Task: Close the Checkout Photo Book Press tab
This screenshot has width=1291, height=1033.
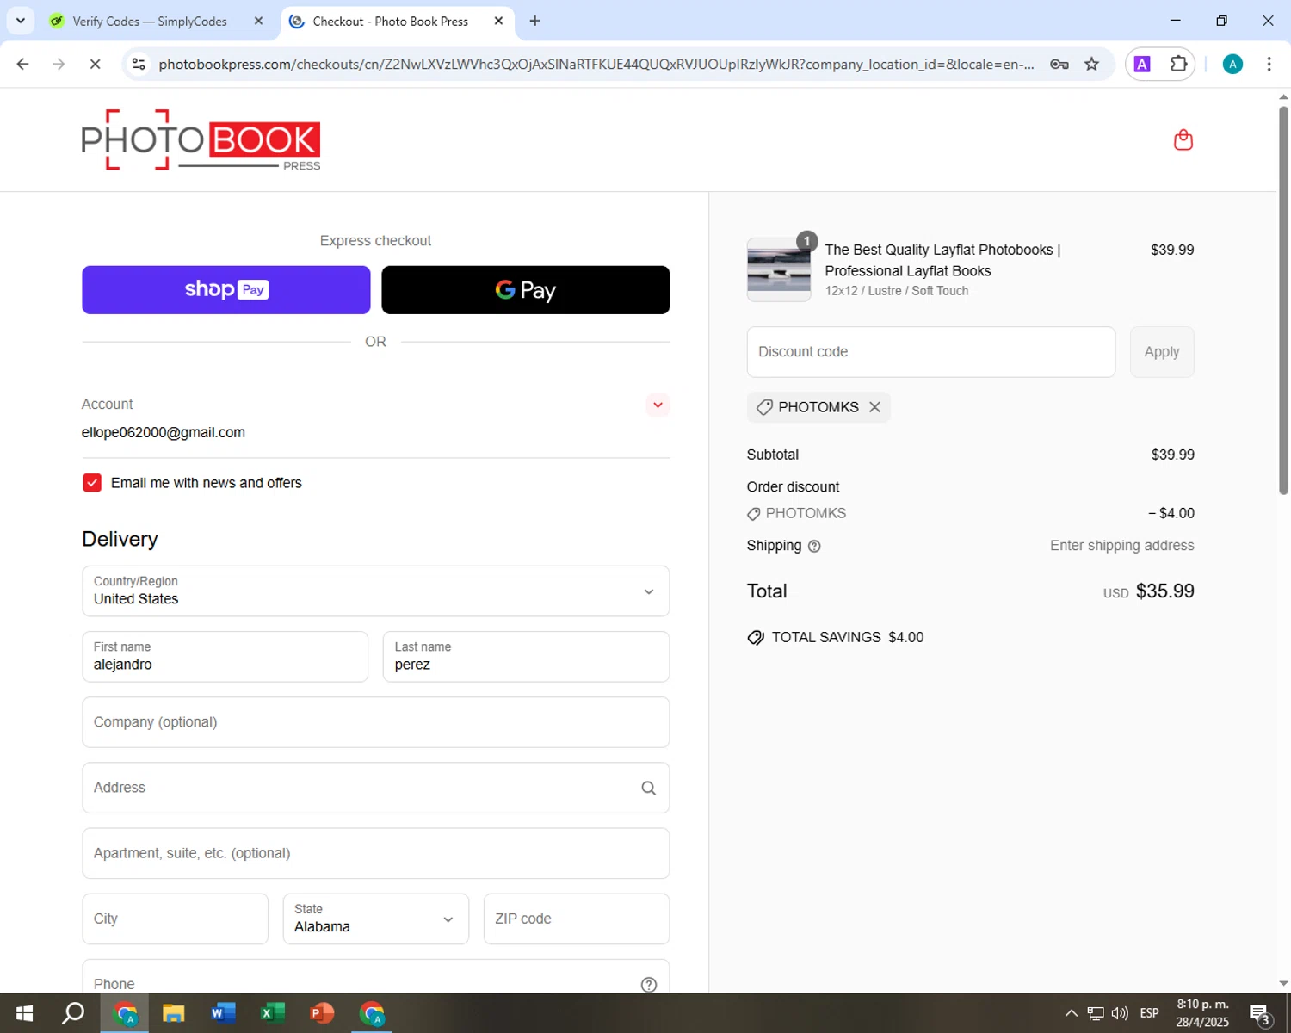Action: pos(498,21)
